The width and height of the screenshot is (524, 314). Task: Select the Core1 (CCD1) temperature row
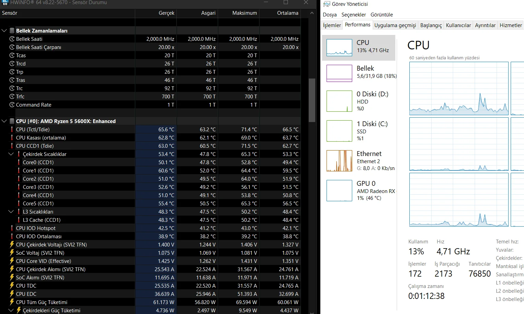click(150, 171)
